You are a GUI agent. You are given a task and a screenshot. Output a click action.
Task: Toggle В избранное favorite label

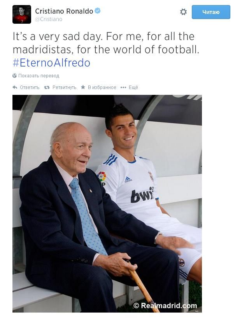tap(102, 87)
